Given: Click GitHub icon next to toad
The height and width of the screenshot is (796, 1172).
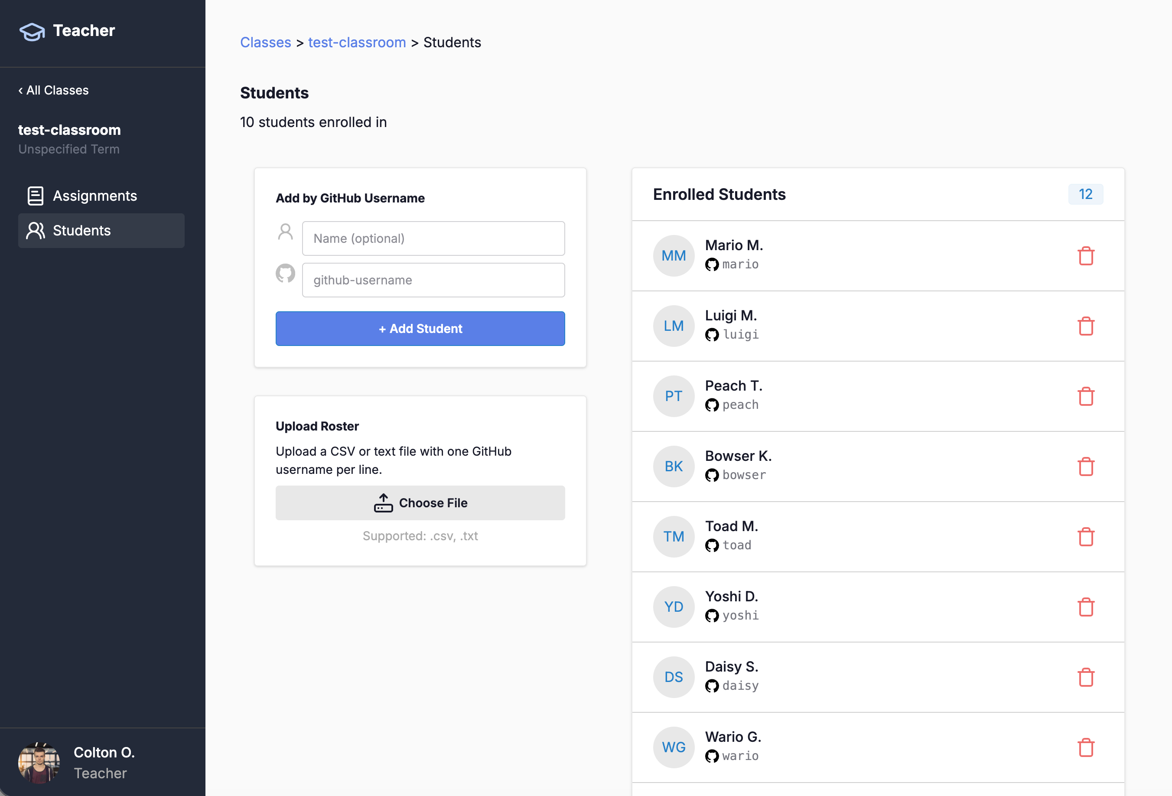Looking at the screenshot, I should click(x=712, y=545).
